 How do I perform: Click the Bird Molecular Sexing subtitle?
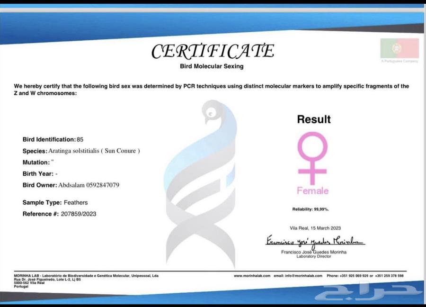(212, 66)
